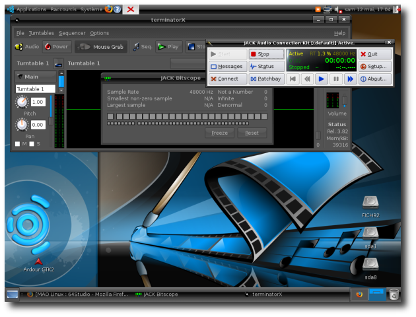Click the Stop button in JACK Control
This screenshot has width=416, height=317.
point(266,54)
